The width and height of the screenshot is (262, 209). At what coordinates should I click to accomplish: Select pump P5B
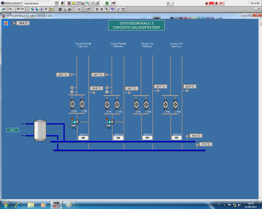[x=82, y=104]
